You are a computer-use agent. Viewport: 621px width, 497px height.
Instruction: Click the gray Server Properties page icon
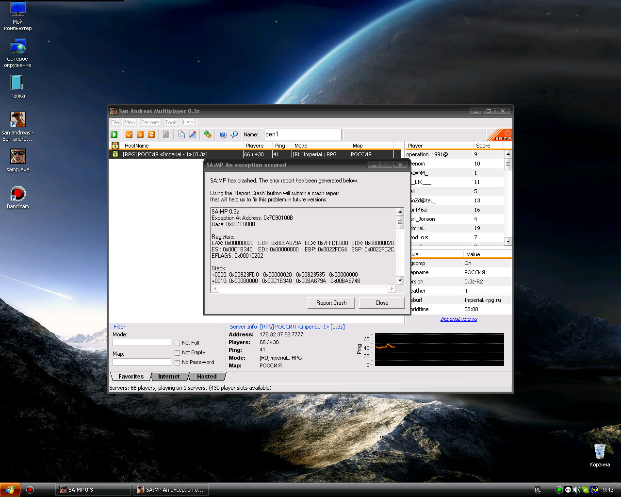pyautogui.click(x=166, y=134)
